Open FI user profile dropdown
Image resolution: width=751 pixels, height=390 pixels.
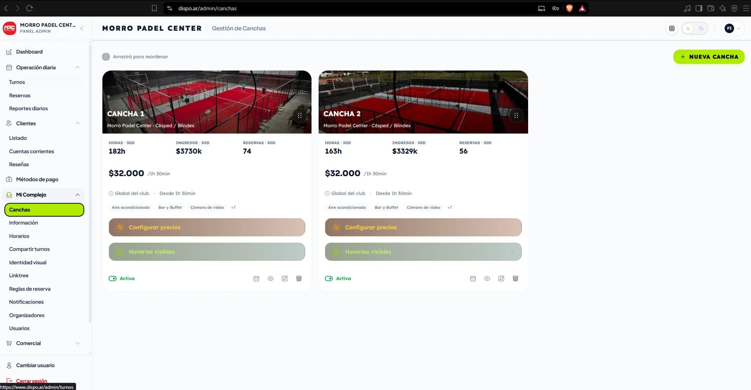tap(733, 28)
